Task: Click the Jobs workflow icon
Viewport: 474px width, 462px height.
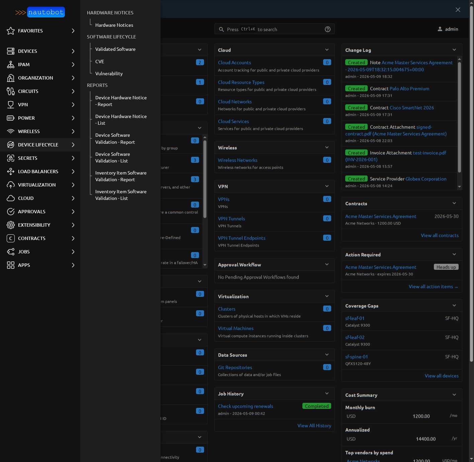Action: pyautogui.click(x=11, y=252)
